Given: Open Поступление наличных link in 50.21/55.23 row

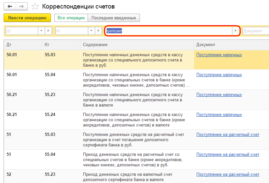Looking at the screenshot, I should pos(219,95).
